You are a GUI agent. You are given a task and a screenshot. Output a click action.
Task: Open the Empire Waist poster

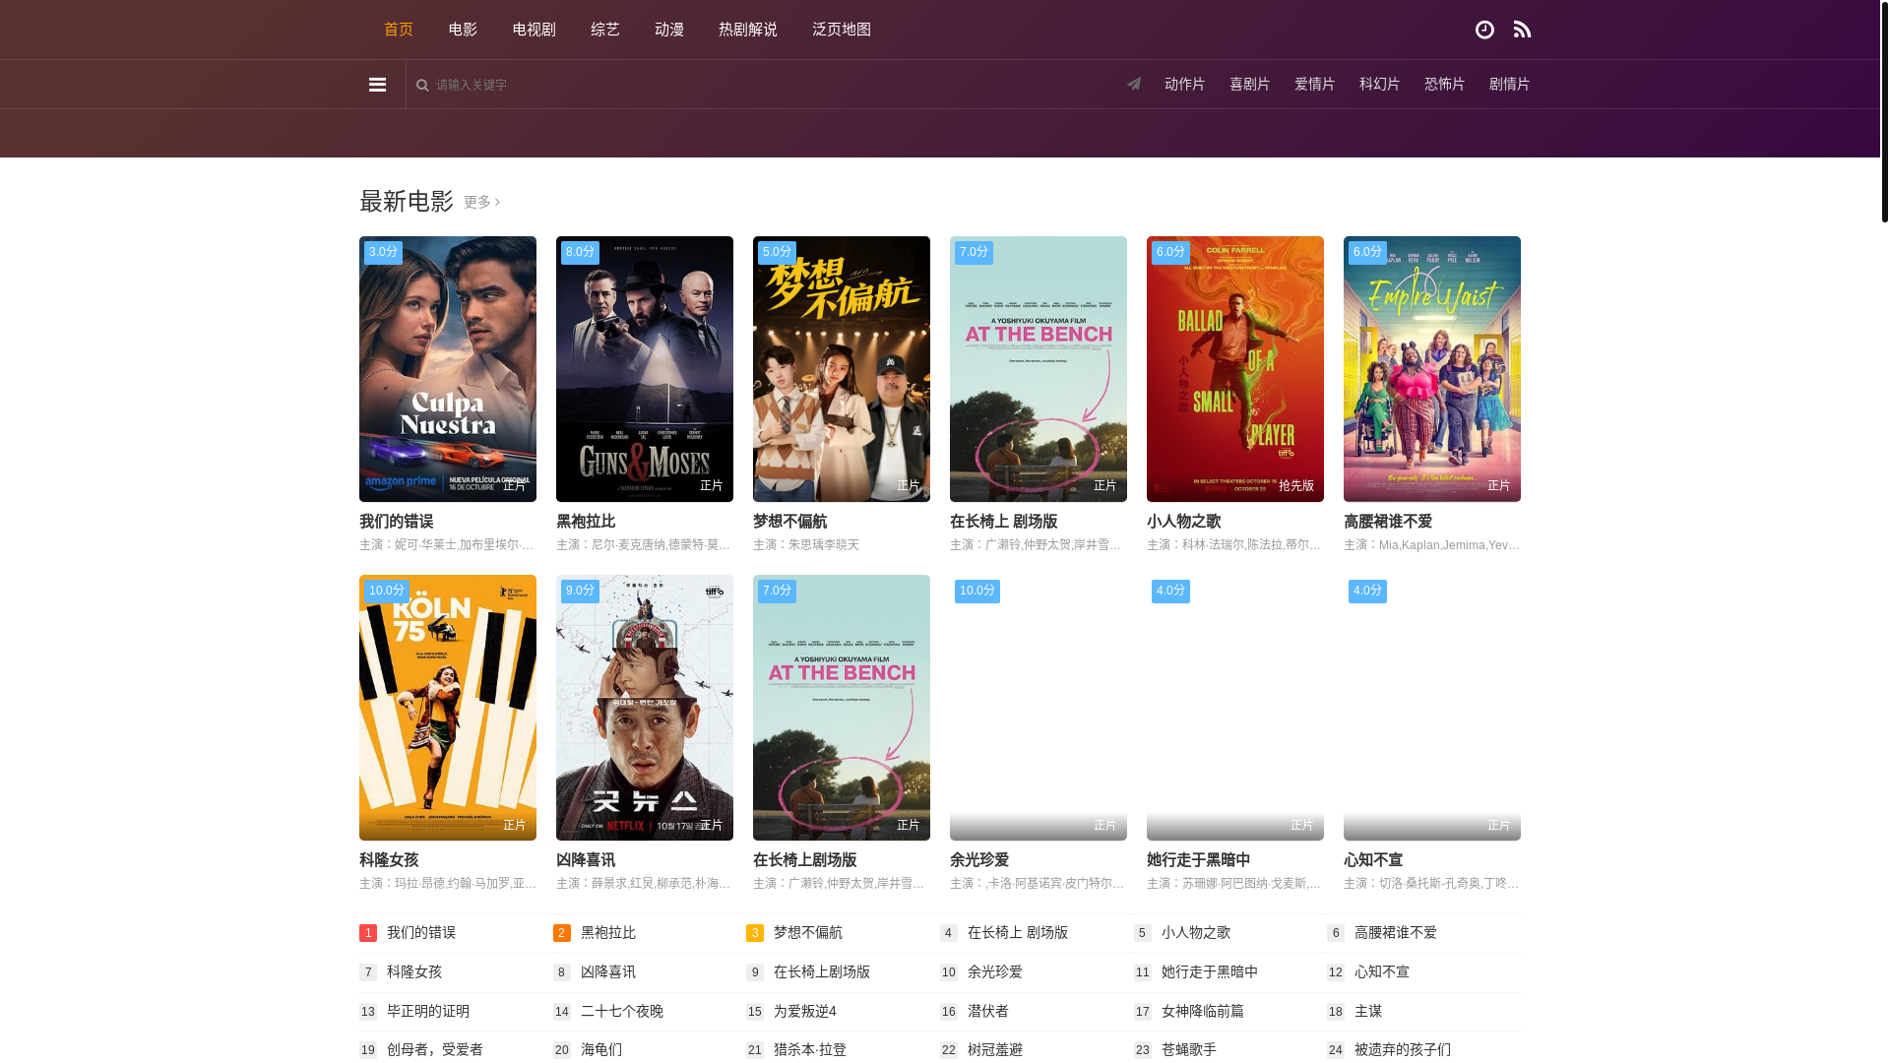click(x=1432, y=369)
